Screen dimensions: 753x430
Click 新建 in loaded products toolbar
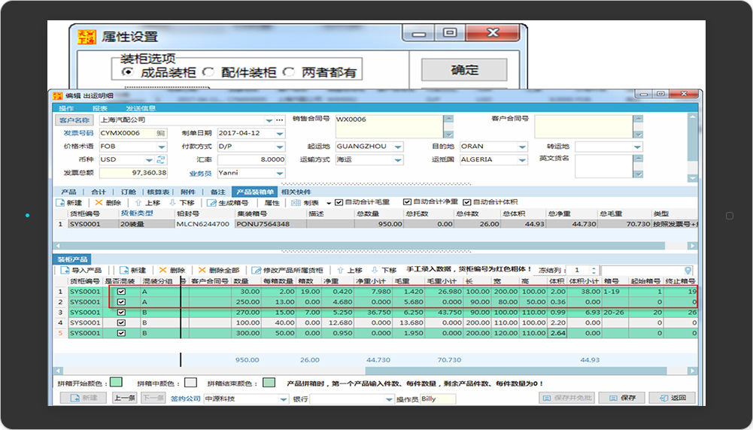(133, 270)
